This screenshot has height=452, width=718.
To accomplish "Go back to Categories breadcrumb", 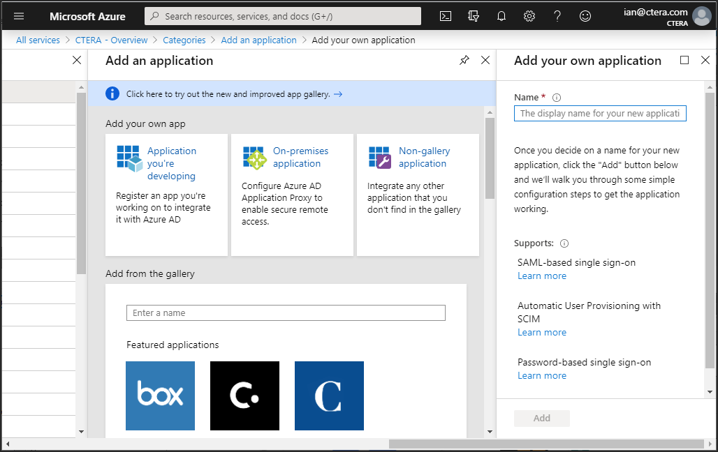I will tap(184, 40).
